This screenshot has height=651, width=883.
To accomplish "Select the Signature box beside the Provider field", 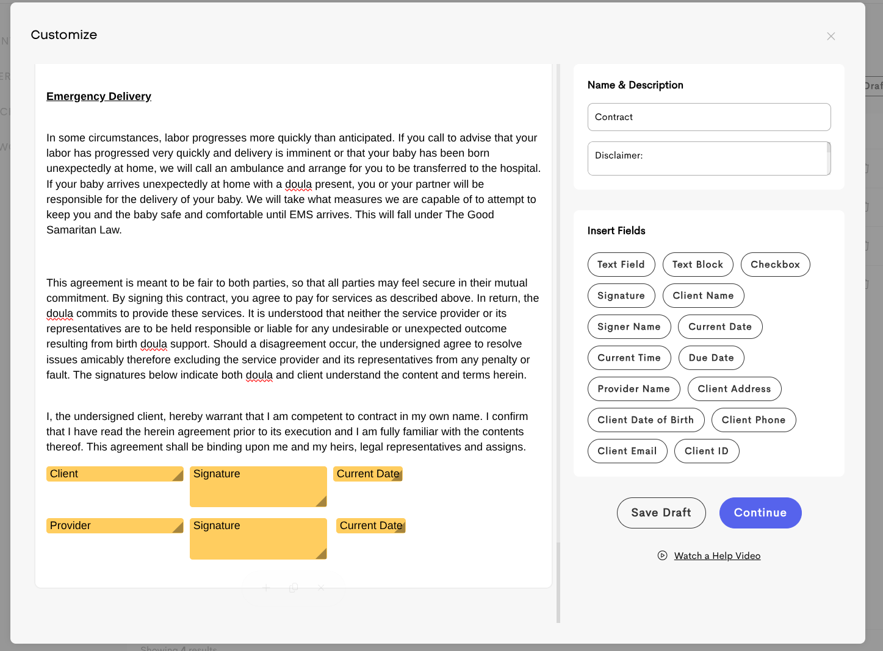I will click(258, 539).
